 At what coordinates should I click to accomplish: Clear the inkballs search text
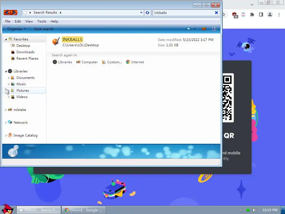point(216,13)
